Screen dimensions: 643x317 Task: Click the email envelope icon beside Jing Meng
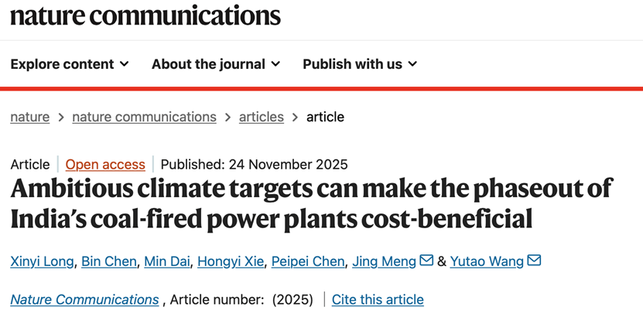tap(426, 261)
